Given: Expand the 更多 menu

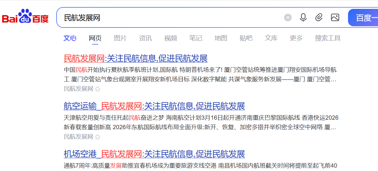Looking at the screenshot, I should [x=296, y=38].
